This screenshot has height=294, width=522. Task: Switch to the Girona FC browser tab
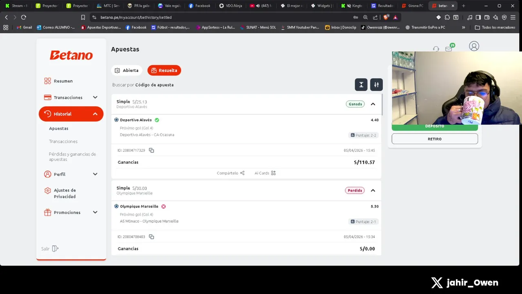pyautogui.click(x=413, y=6)
